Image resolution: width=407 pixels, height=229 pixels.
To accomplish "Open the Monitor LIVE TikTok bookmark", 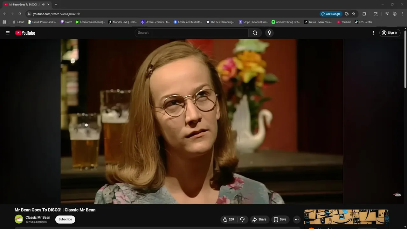I will (123, 22).
